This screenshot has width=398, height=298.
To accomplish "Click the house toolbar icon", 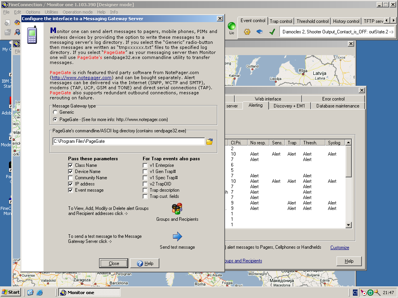I will click(x=17, y=23).
